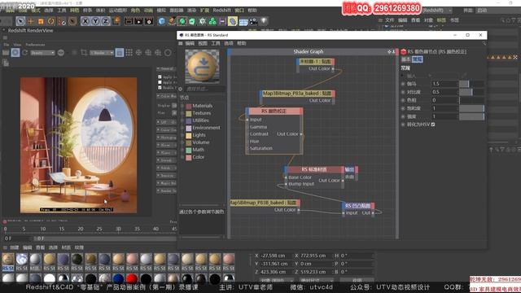The height and width of the screenshot is (293, 521).
Task: Click the purple deformer icon
Action: [x=233, y=21]
